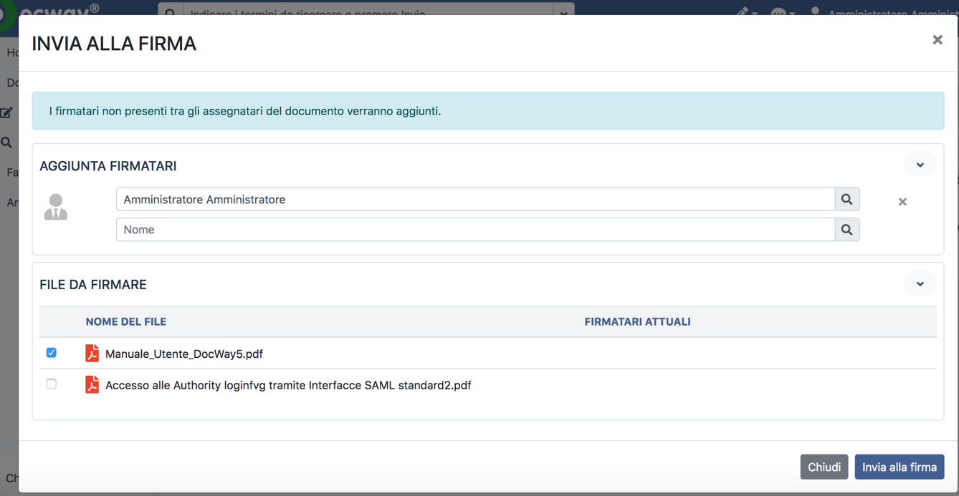Click the search icon beside Amministratore Amministratore field
The image size is (959, 496).
click(846, 200)
